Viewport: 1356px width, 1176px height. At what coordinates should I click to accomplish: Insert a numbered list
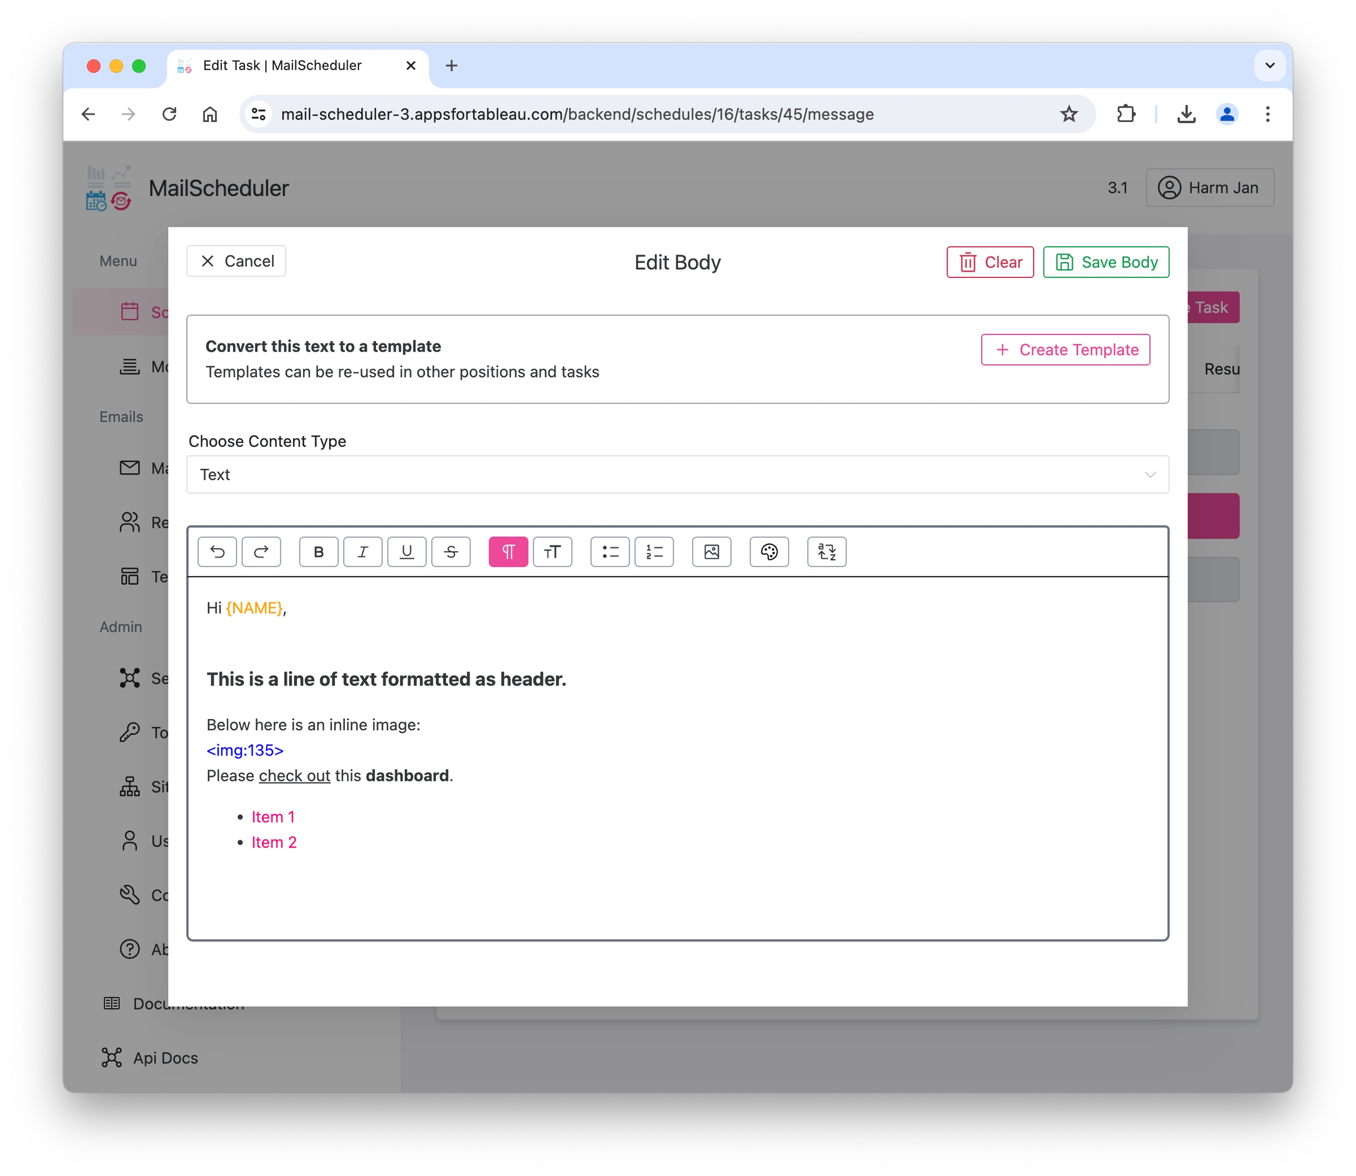pos(654,551)
